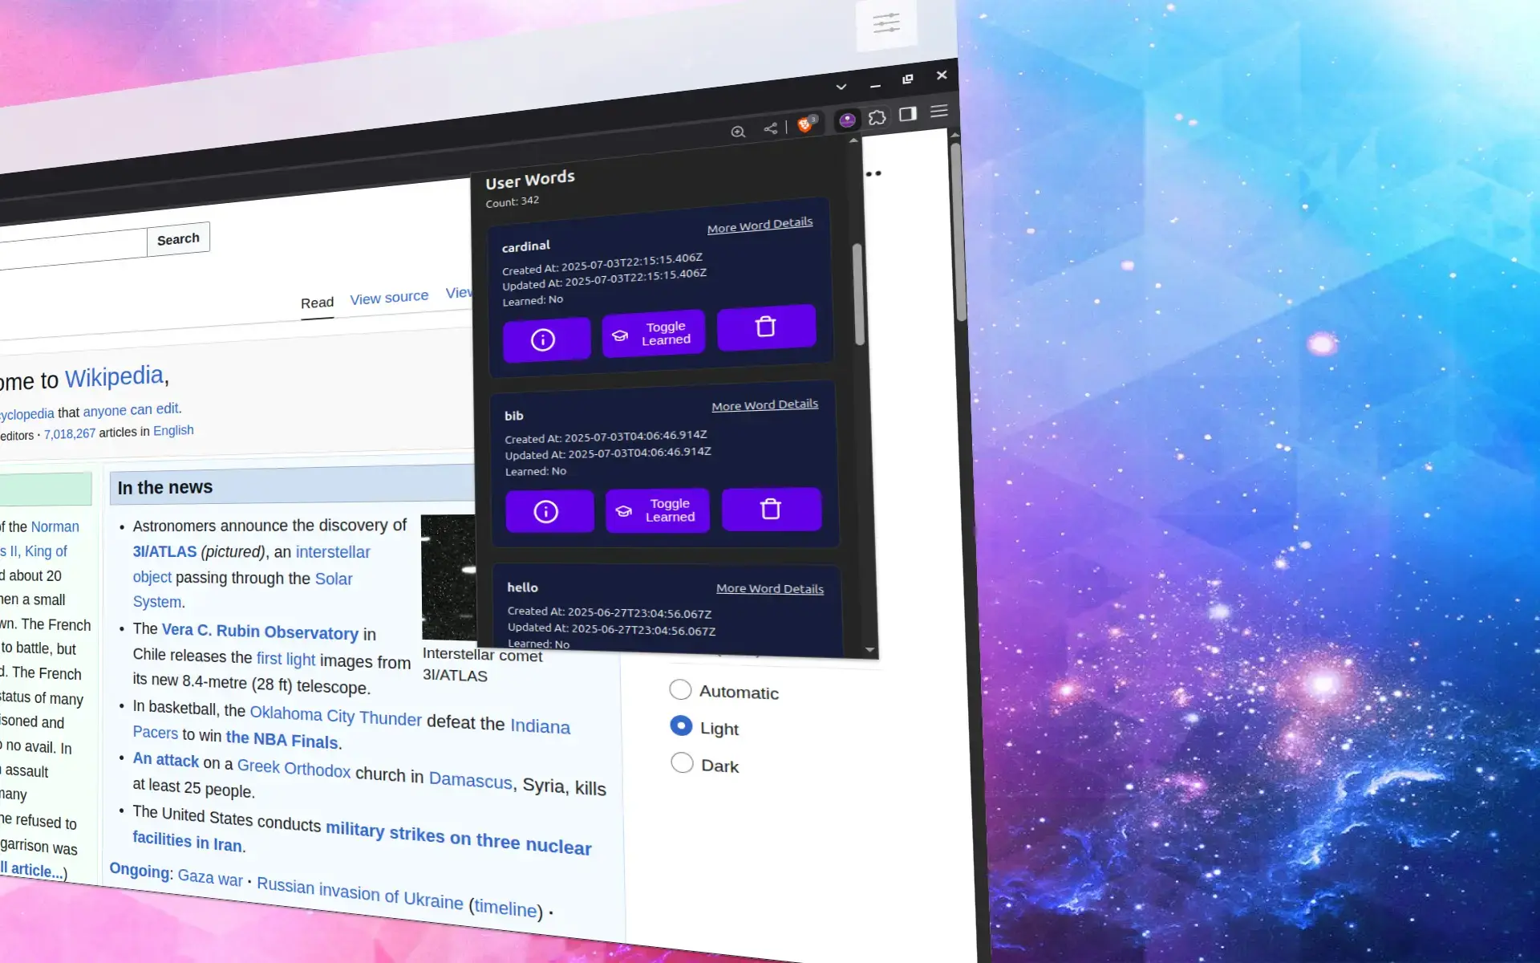The image size is (1540, 963).
Task: Delete the word bib
Action: 771,509
